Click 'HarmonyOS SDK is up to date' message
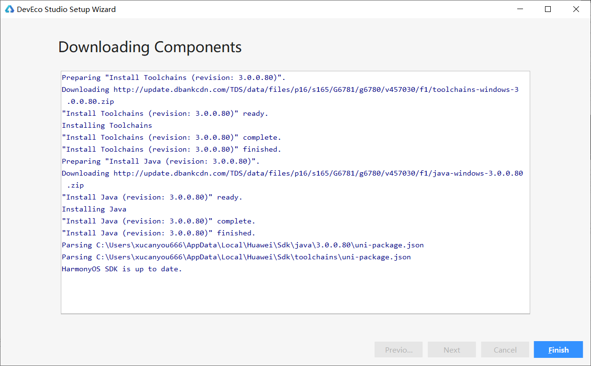Screen dimensions: 591x366 (x=122, y=269)
